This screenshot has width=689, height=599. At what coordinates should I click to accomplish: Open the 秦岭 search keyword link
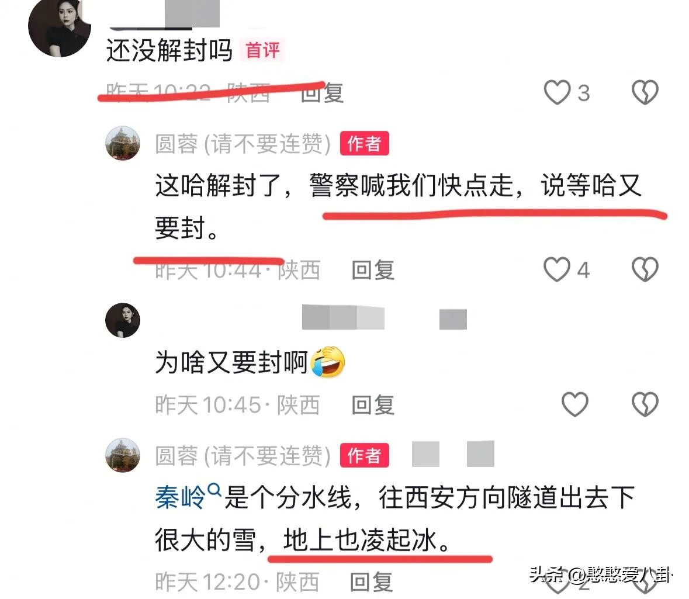tap(180, 497)
